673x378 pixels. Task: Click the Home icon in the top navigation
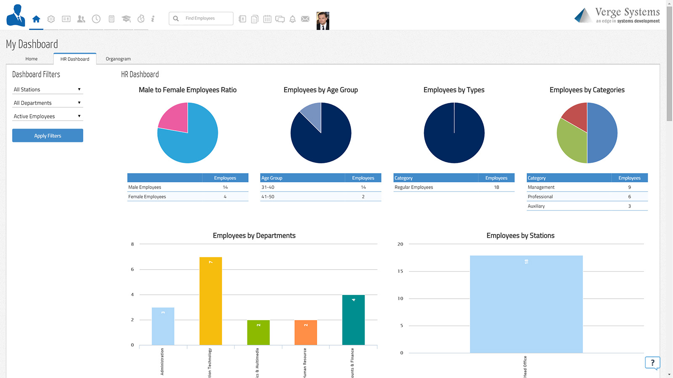(x=36, y=19)
